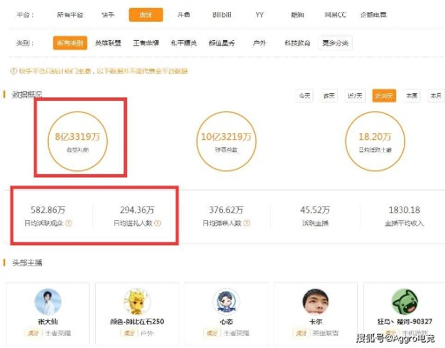Show data for 本月

pos(436,96)
